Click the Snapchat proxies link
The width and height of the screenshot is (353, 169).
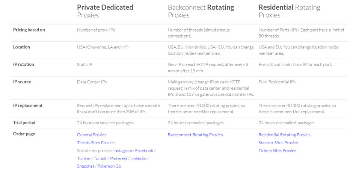pyautogui.click(x=86, y=166)
